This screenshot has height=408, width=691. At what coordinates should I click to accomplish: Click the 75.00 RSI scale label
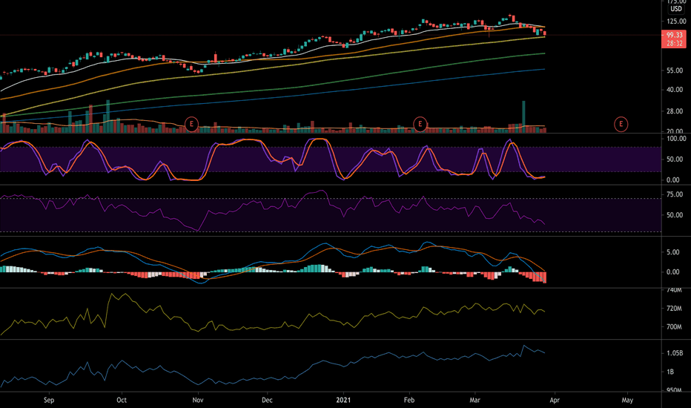tap(674, 194)
